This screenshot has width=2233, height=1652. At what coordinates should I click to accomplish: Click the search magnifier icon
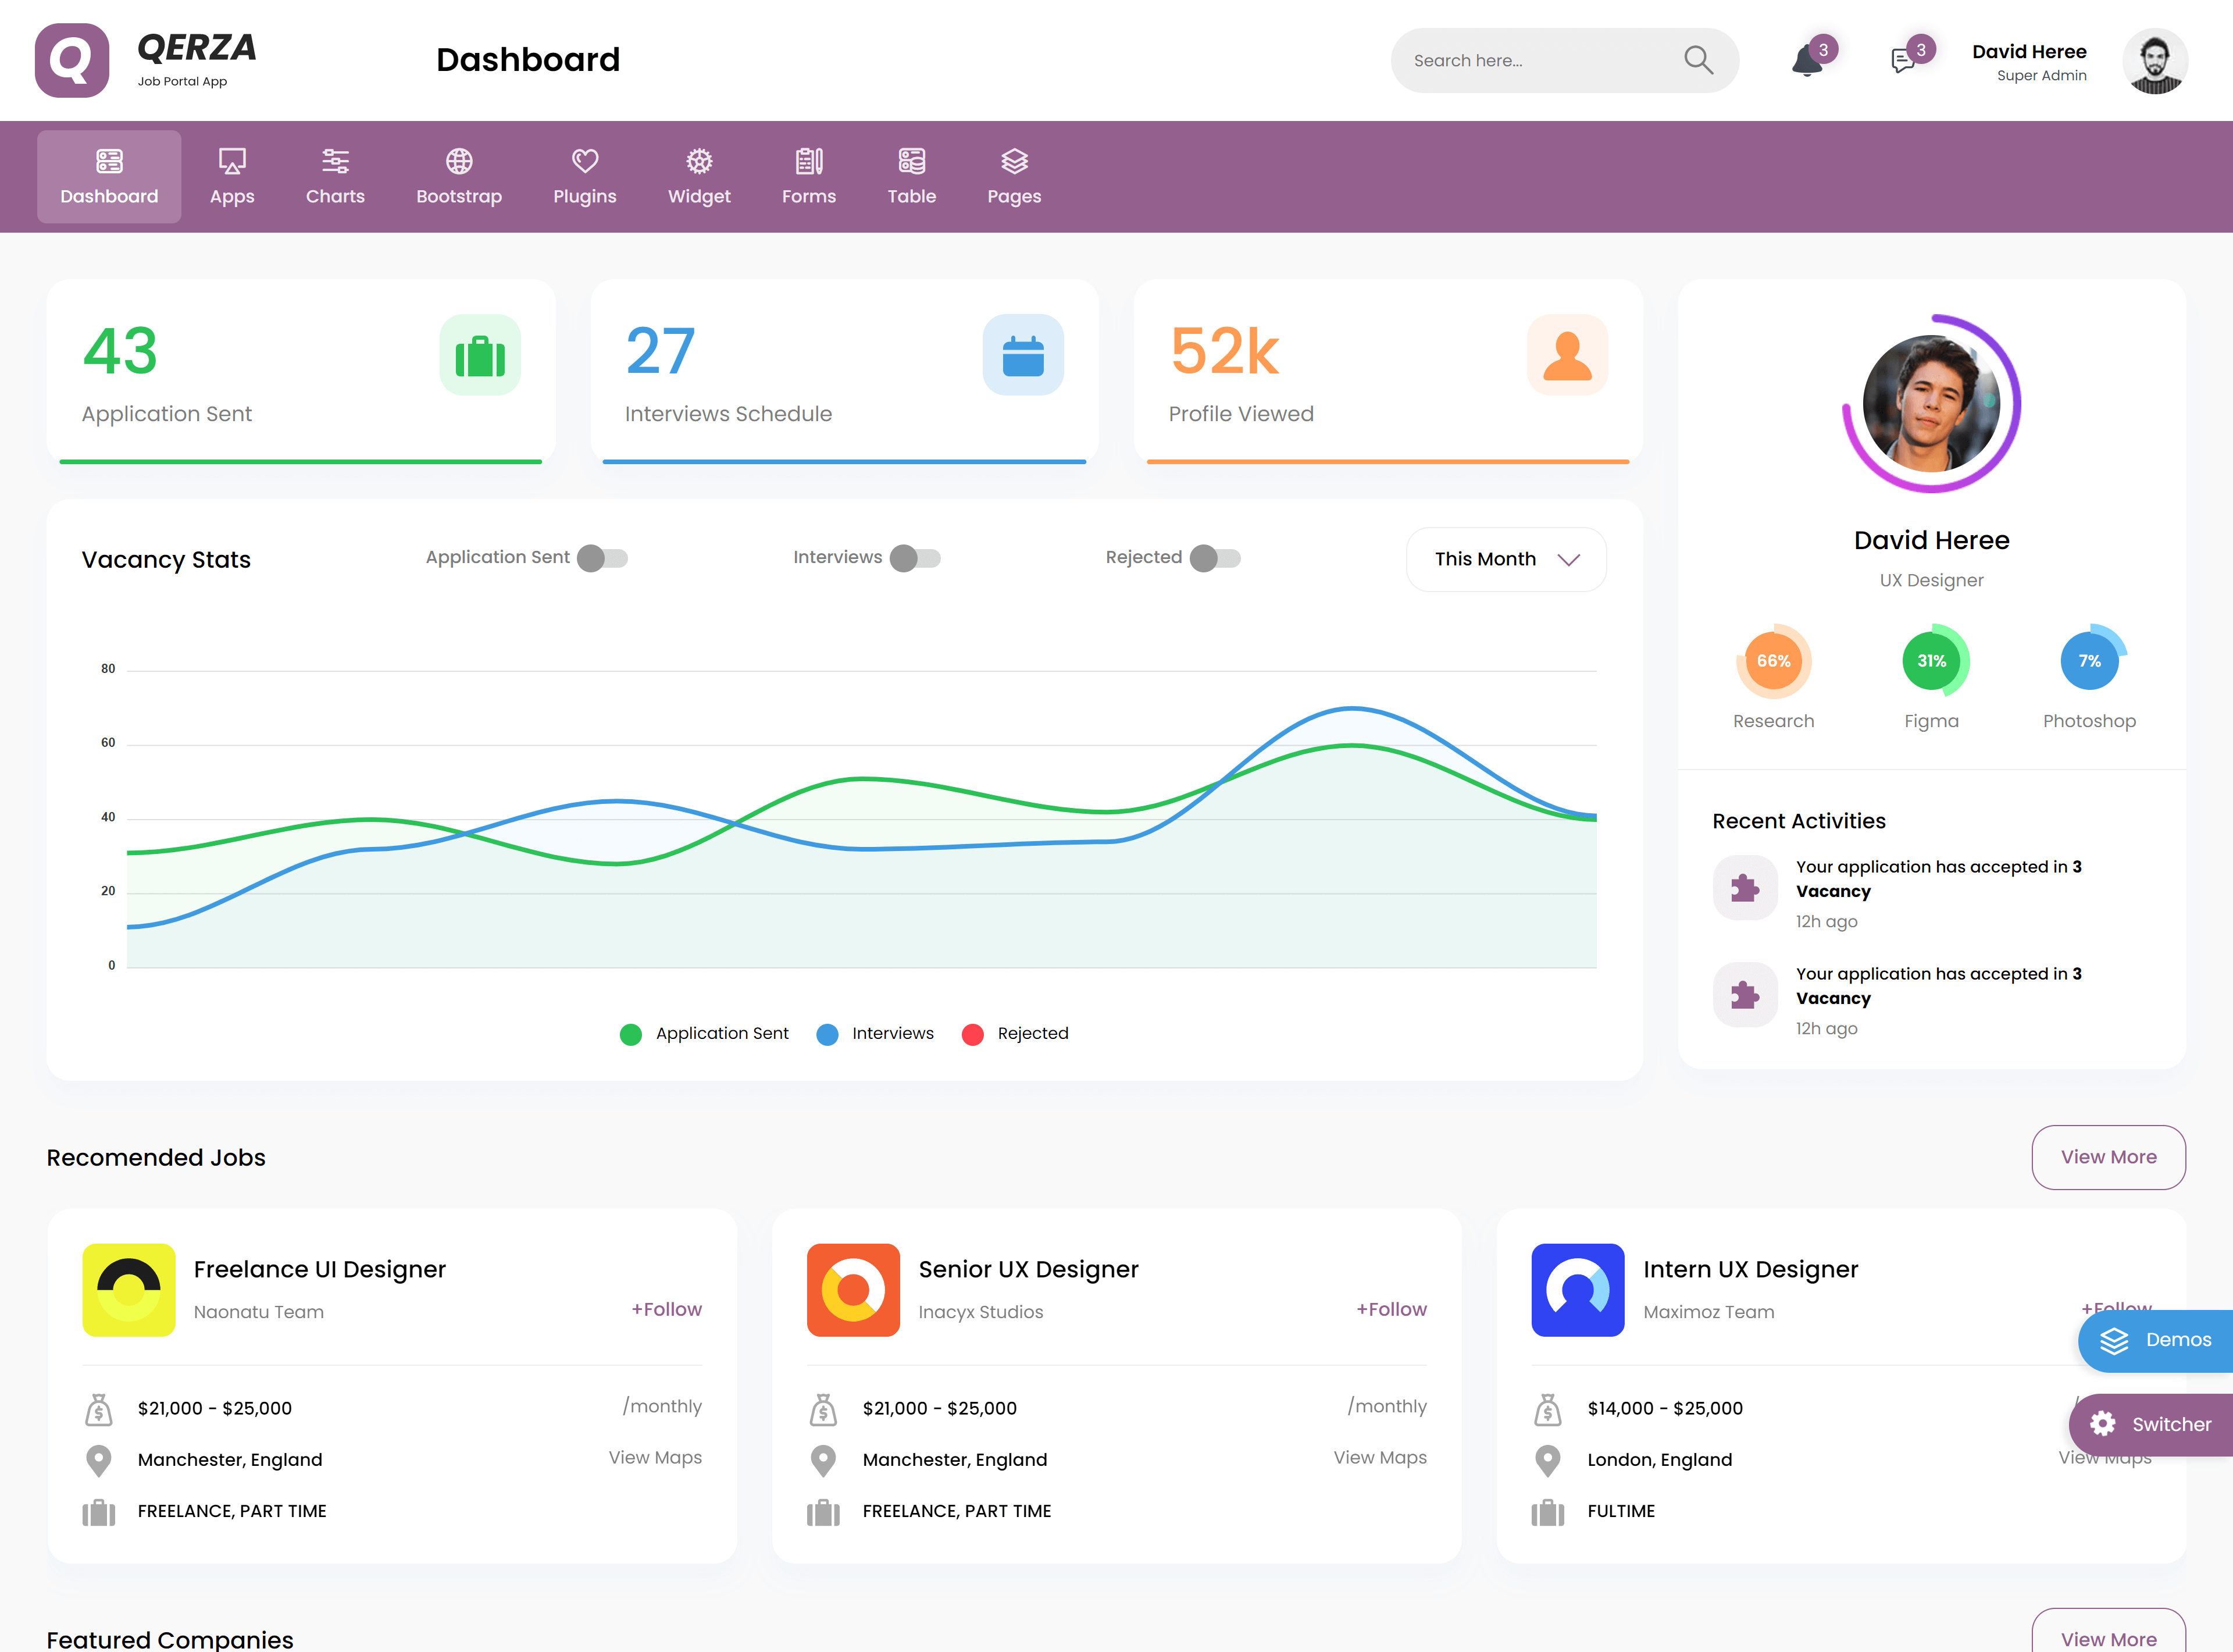1698,60
